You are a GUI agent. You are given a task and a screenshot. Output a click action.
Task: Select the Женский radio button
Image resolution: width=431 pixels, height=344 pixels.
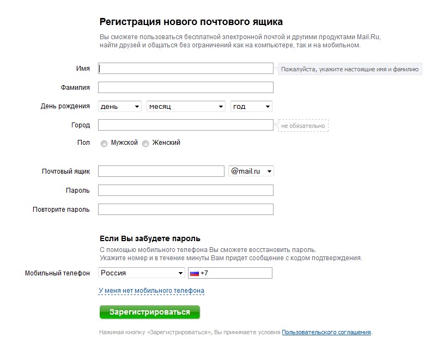pyautogui.click(x=145, y=144)
